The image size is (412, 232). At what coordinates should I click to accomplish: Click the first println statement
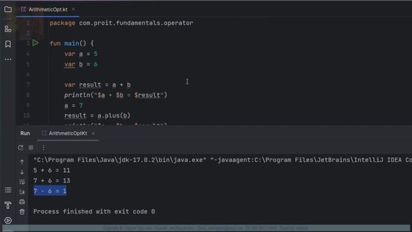pyautogui.click(x=116, y=95)
